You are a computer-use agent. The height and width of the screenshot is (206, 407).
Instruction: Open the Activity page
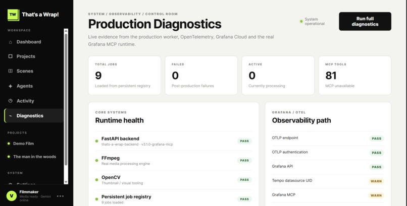click(x=34, y=101)
